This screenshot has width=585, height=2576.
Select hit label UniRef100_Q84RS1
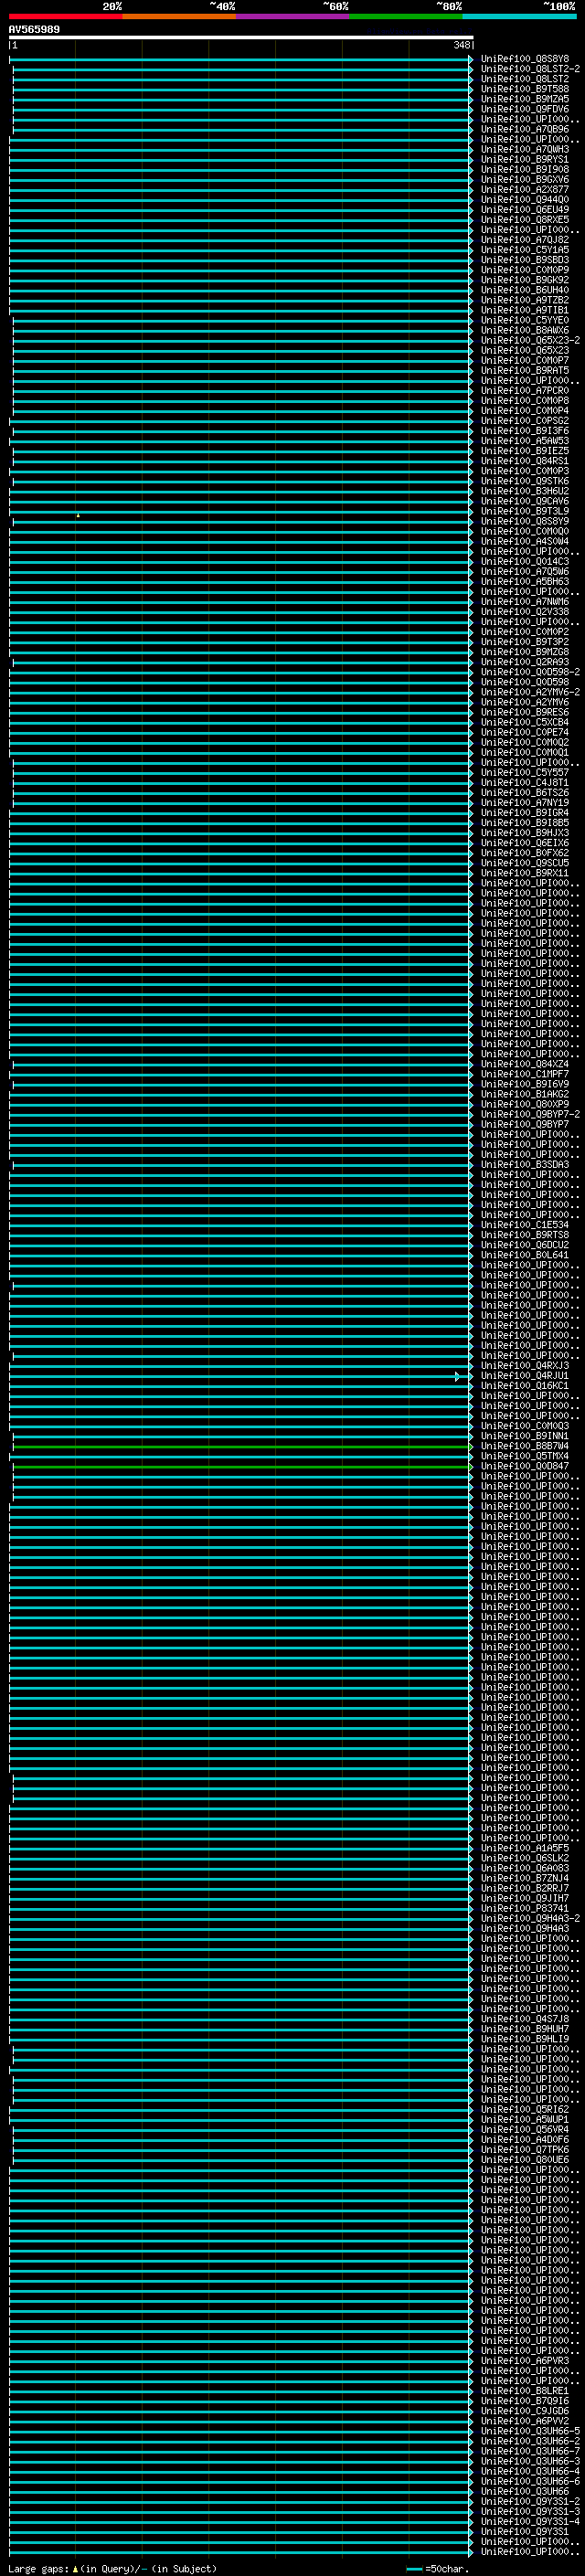point(525,461)
